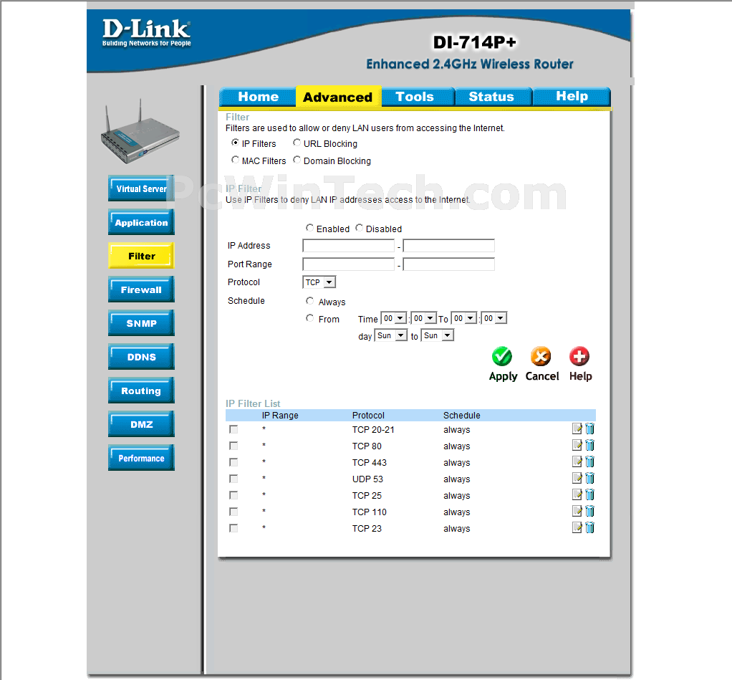The image size is (732, 680).
Task: Check the box for UDP 53 row
Action: point(233,479)
